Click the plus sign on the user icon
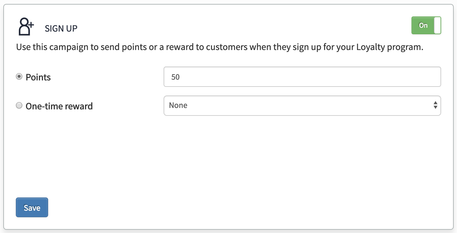The height and width of the screenshot is (233, 457). [31, 24]
